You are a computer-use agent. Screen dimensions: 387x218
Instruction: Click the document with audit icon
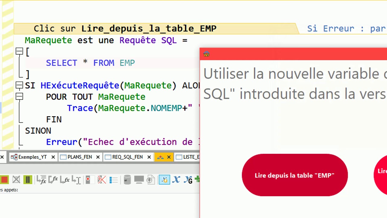tap(151, 180)
